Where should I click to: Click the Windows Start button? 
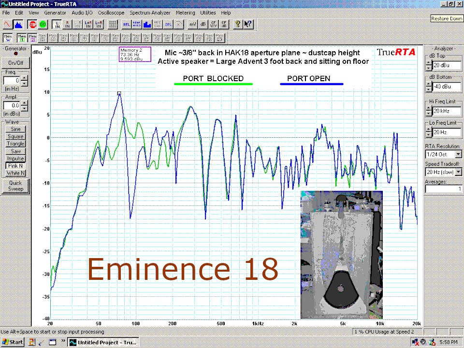click(x=13, y=342)
